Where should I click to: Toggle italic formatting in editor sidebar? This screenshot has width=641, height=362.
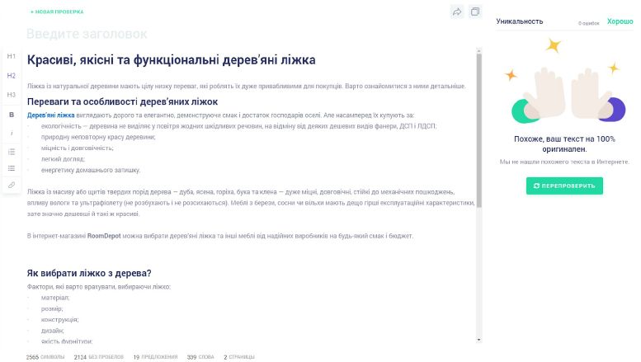click(12, 133)
